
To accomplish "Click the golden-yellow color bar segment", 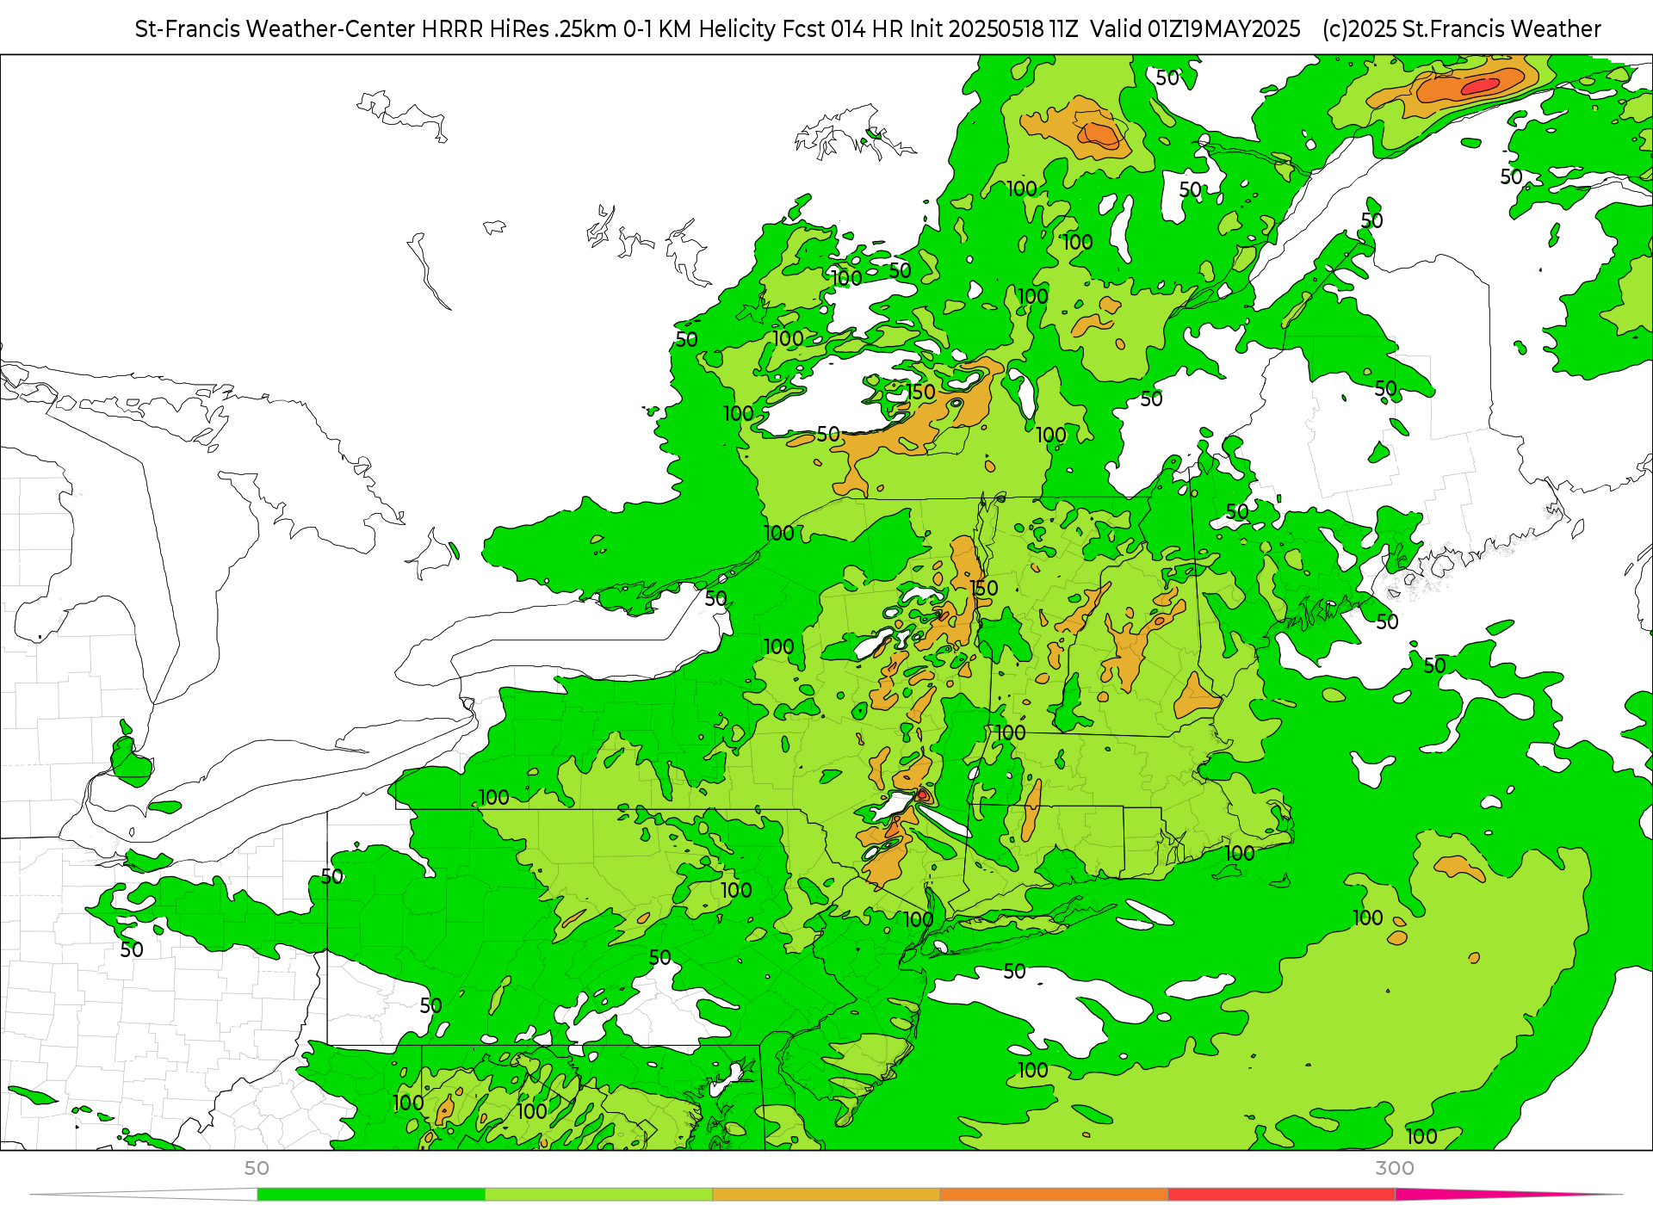I will tap(826, 1195).
